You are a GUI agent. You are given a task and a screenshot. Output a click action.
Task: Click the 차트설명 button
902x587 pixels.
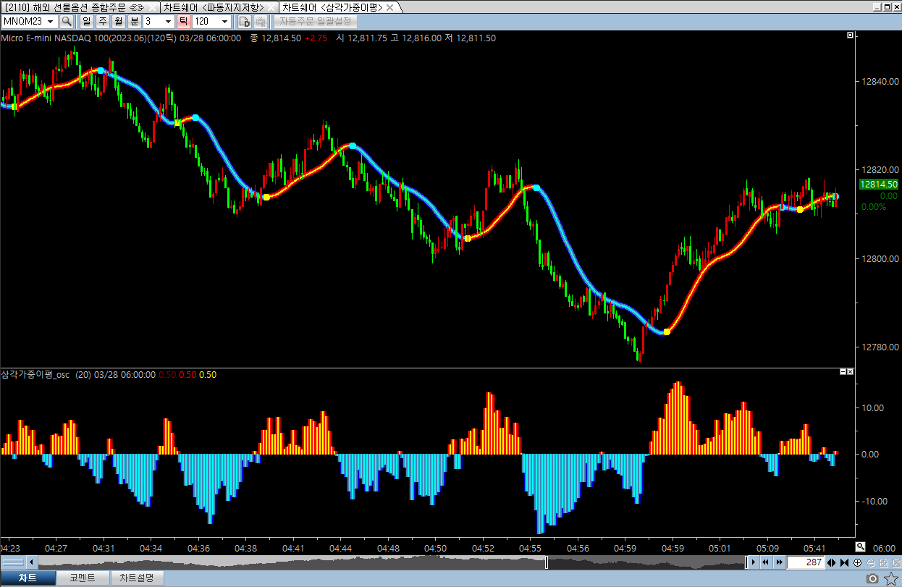[138, 578]
